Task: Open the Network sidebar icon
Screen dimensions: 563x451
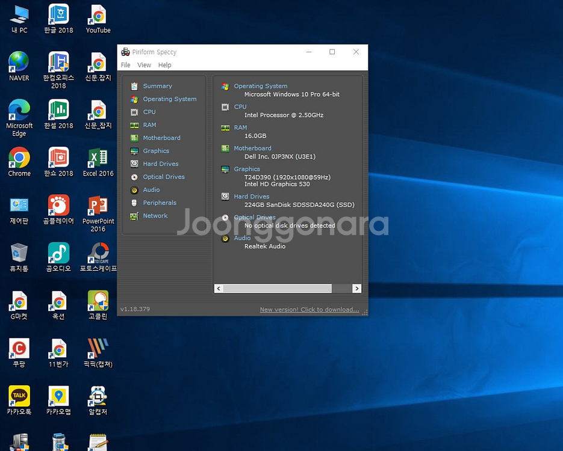Action: pyautogui.click(x=134, y=216)
